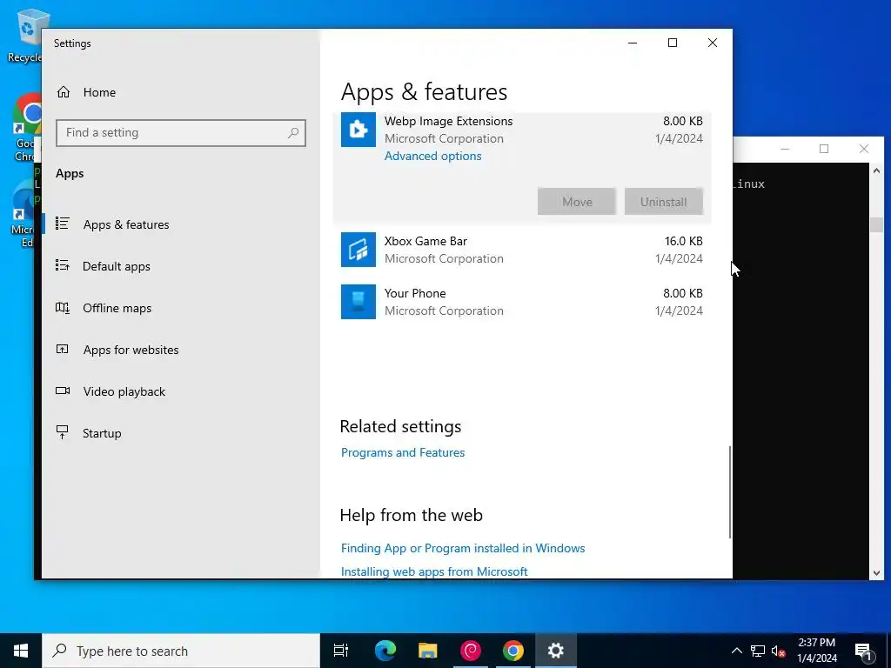Open Advanced options for Webp Image Extensions
The height and width of the screenshot is (668, 891).
click(x=433, y=157)
